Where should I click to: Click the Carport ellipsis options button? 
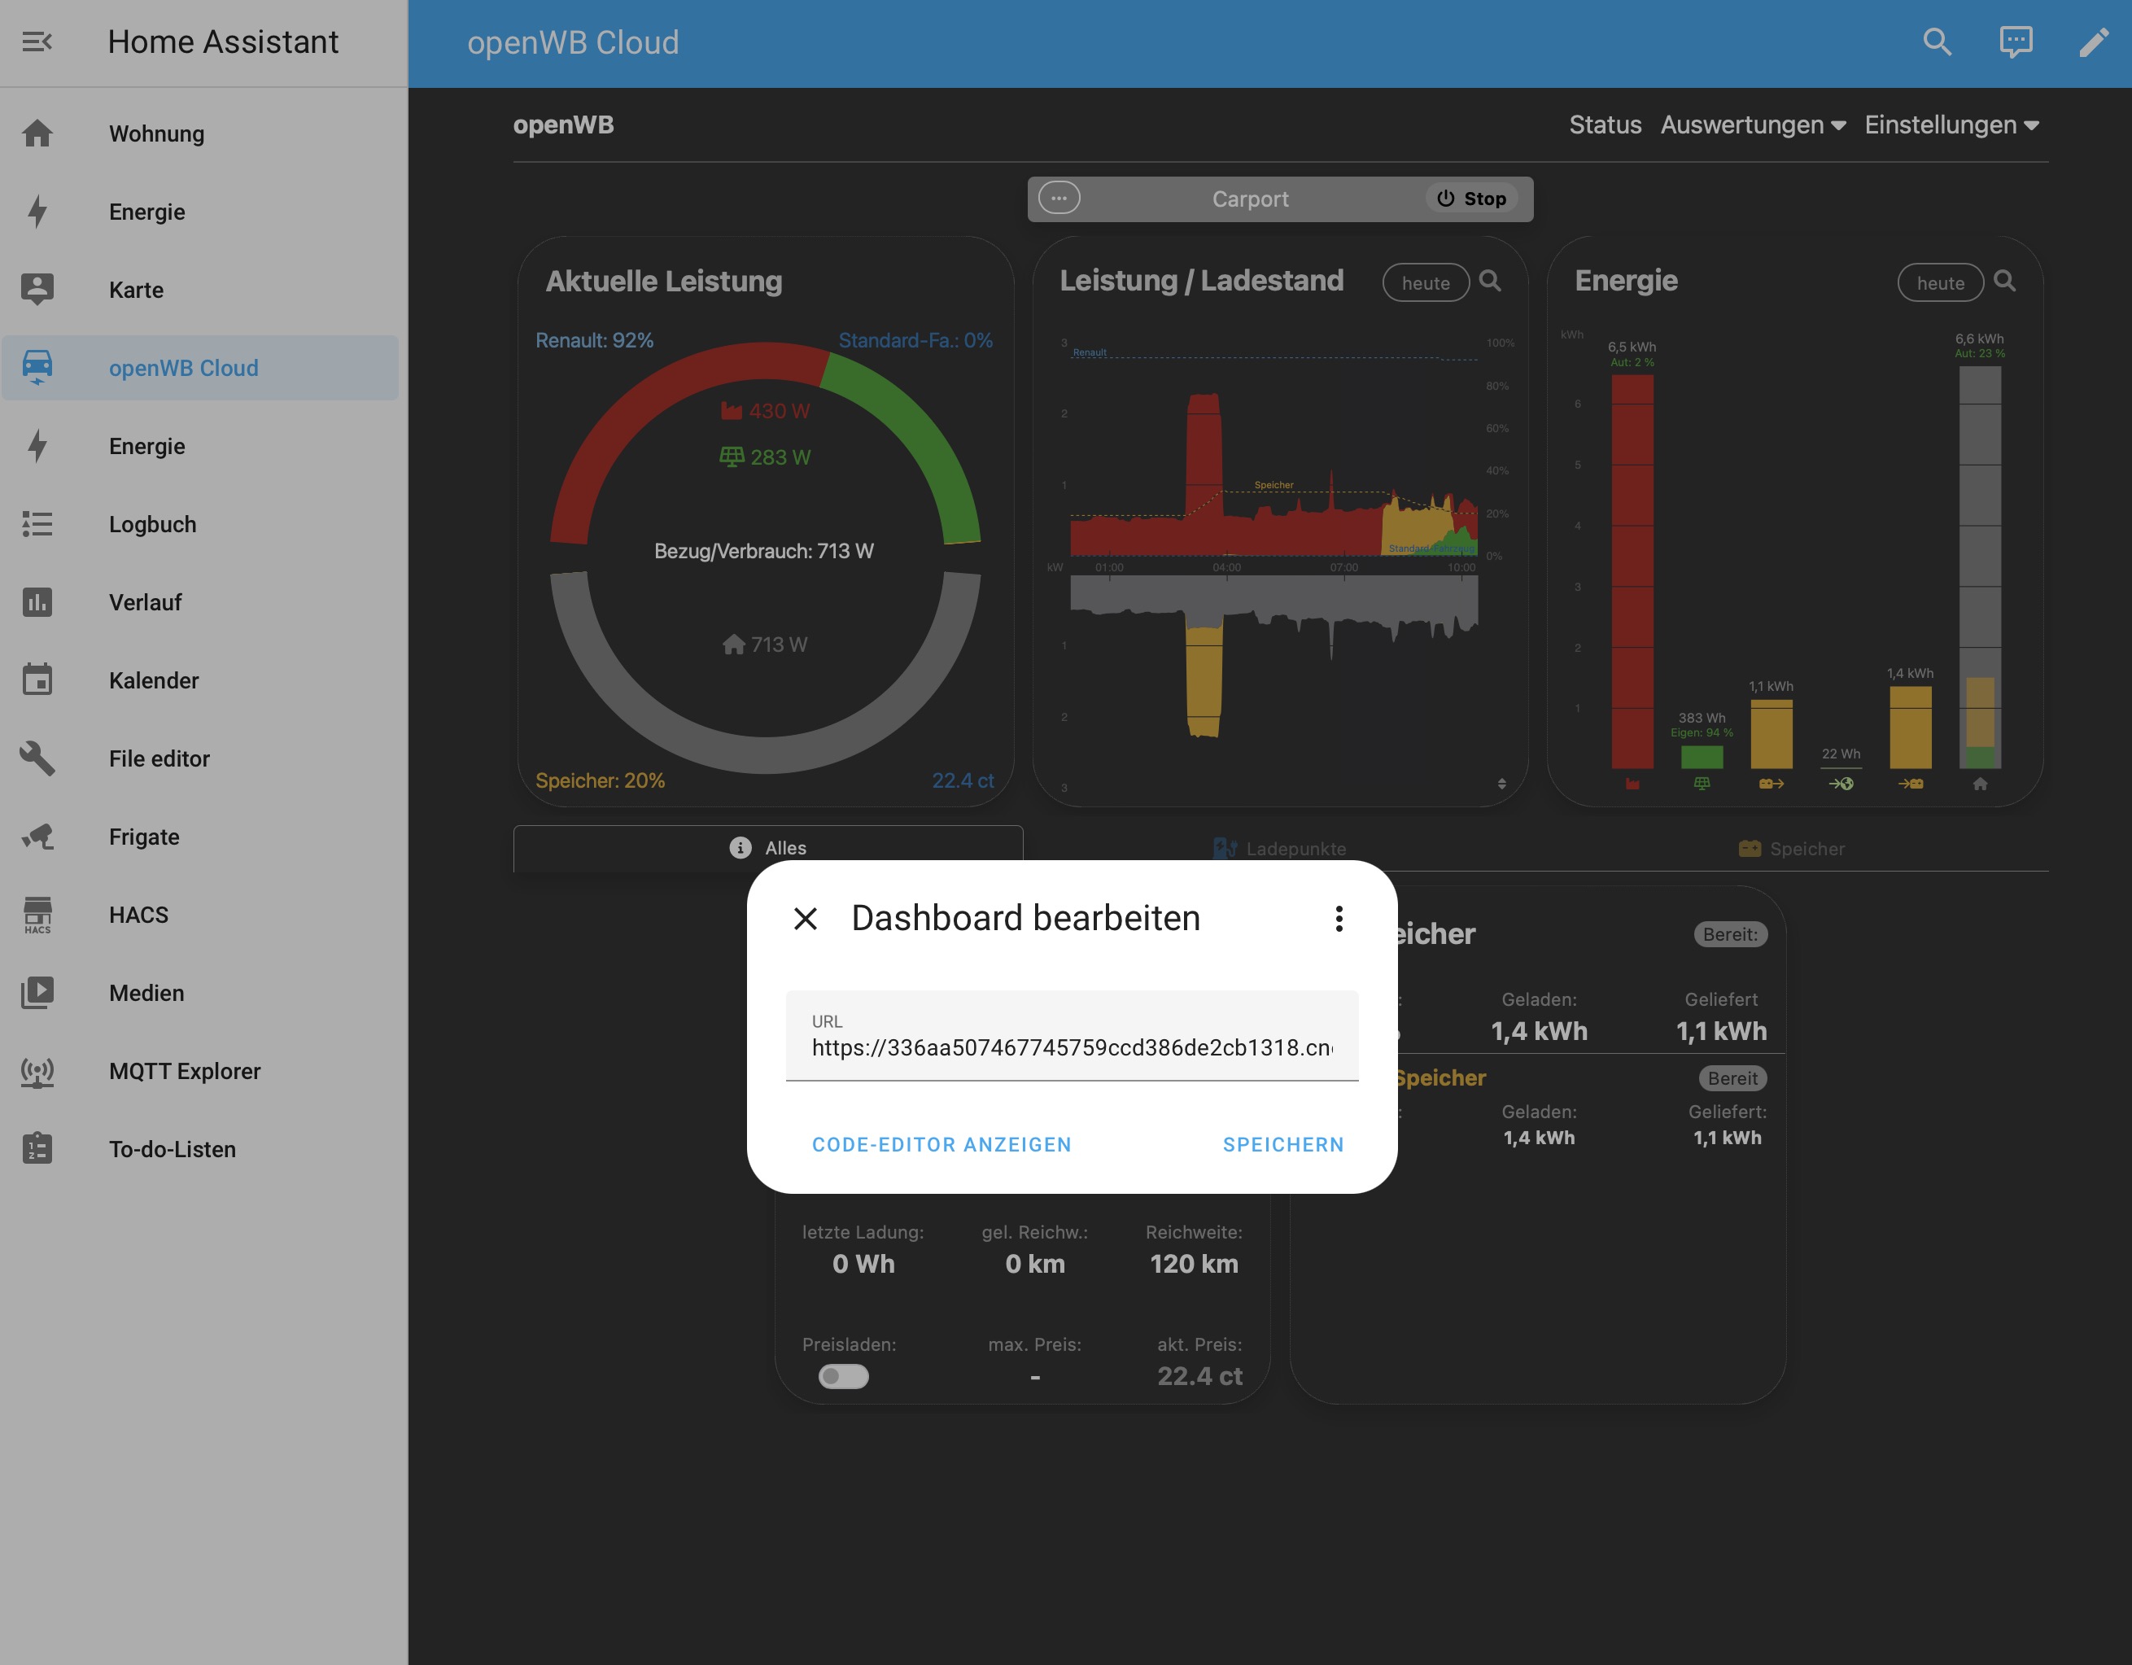[1059, 198]
